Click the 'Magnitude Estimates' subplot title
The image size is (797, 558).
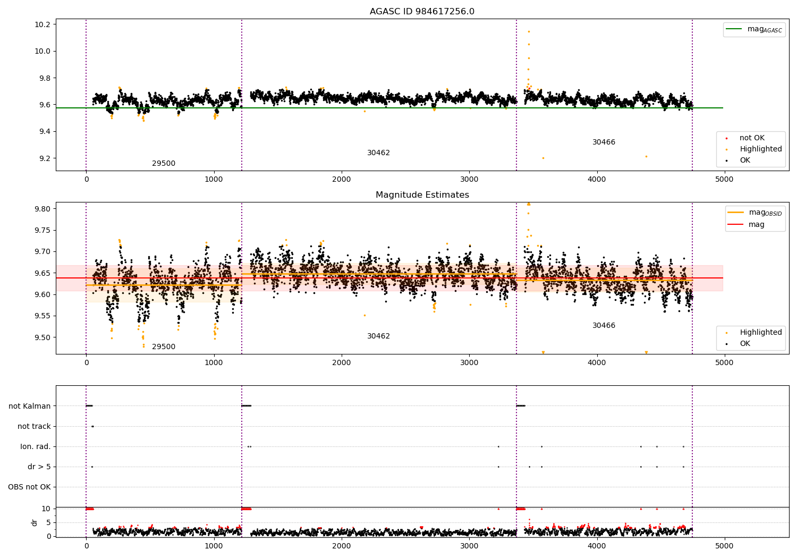pos(422,195)
